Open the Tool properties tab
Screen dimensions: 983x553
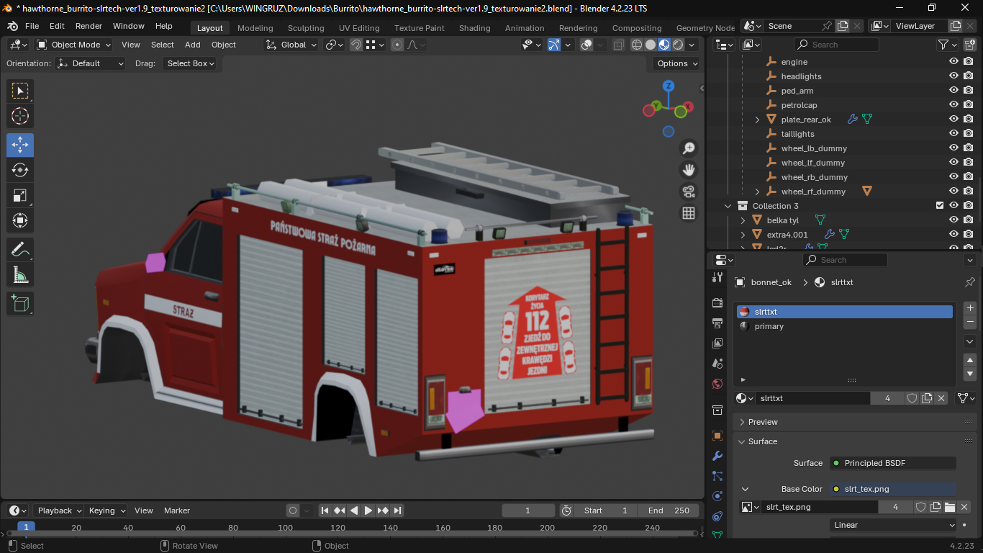click(x=717, y=277)
